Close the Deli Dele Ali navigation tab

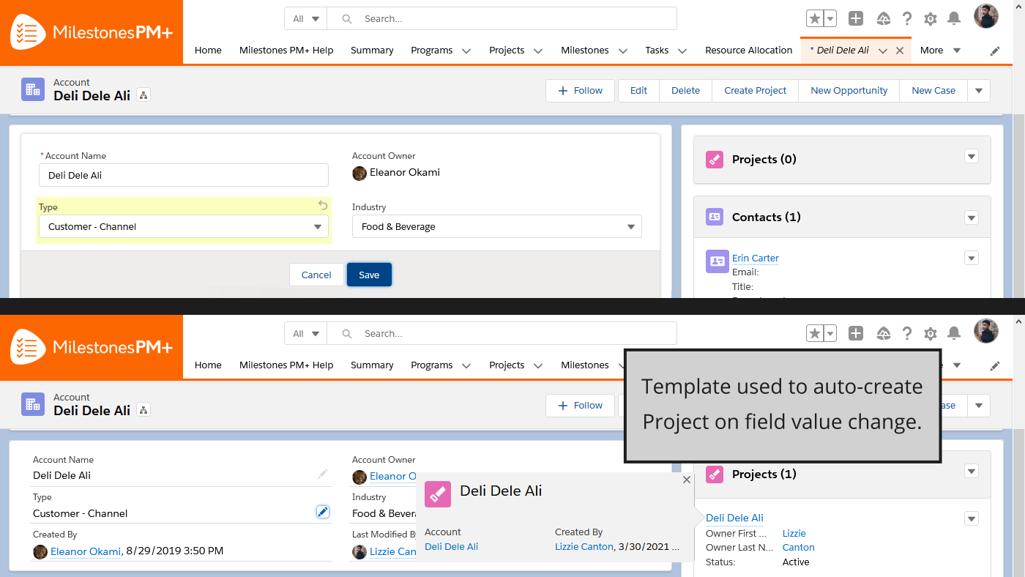tap(900, 51)
